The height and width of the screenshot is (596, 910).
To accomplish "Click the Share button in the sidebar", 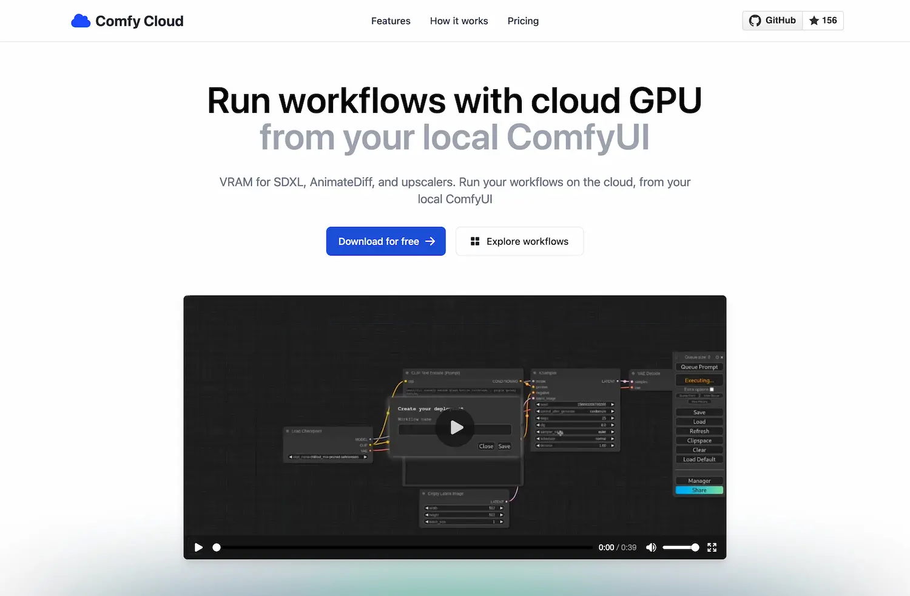I will point(699,490).
